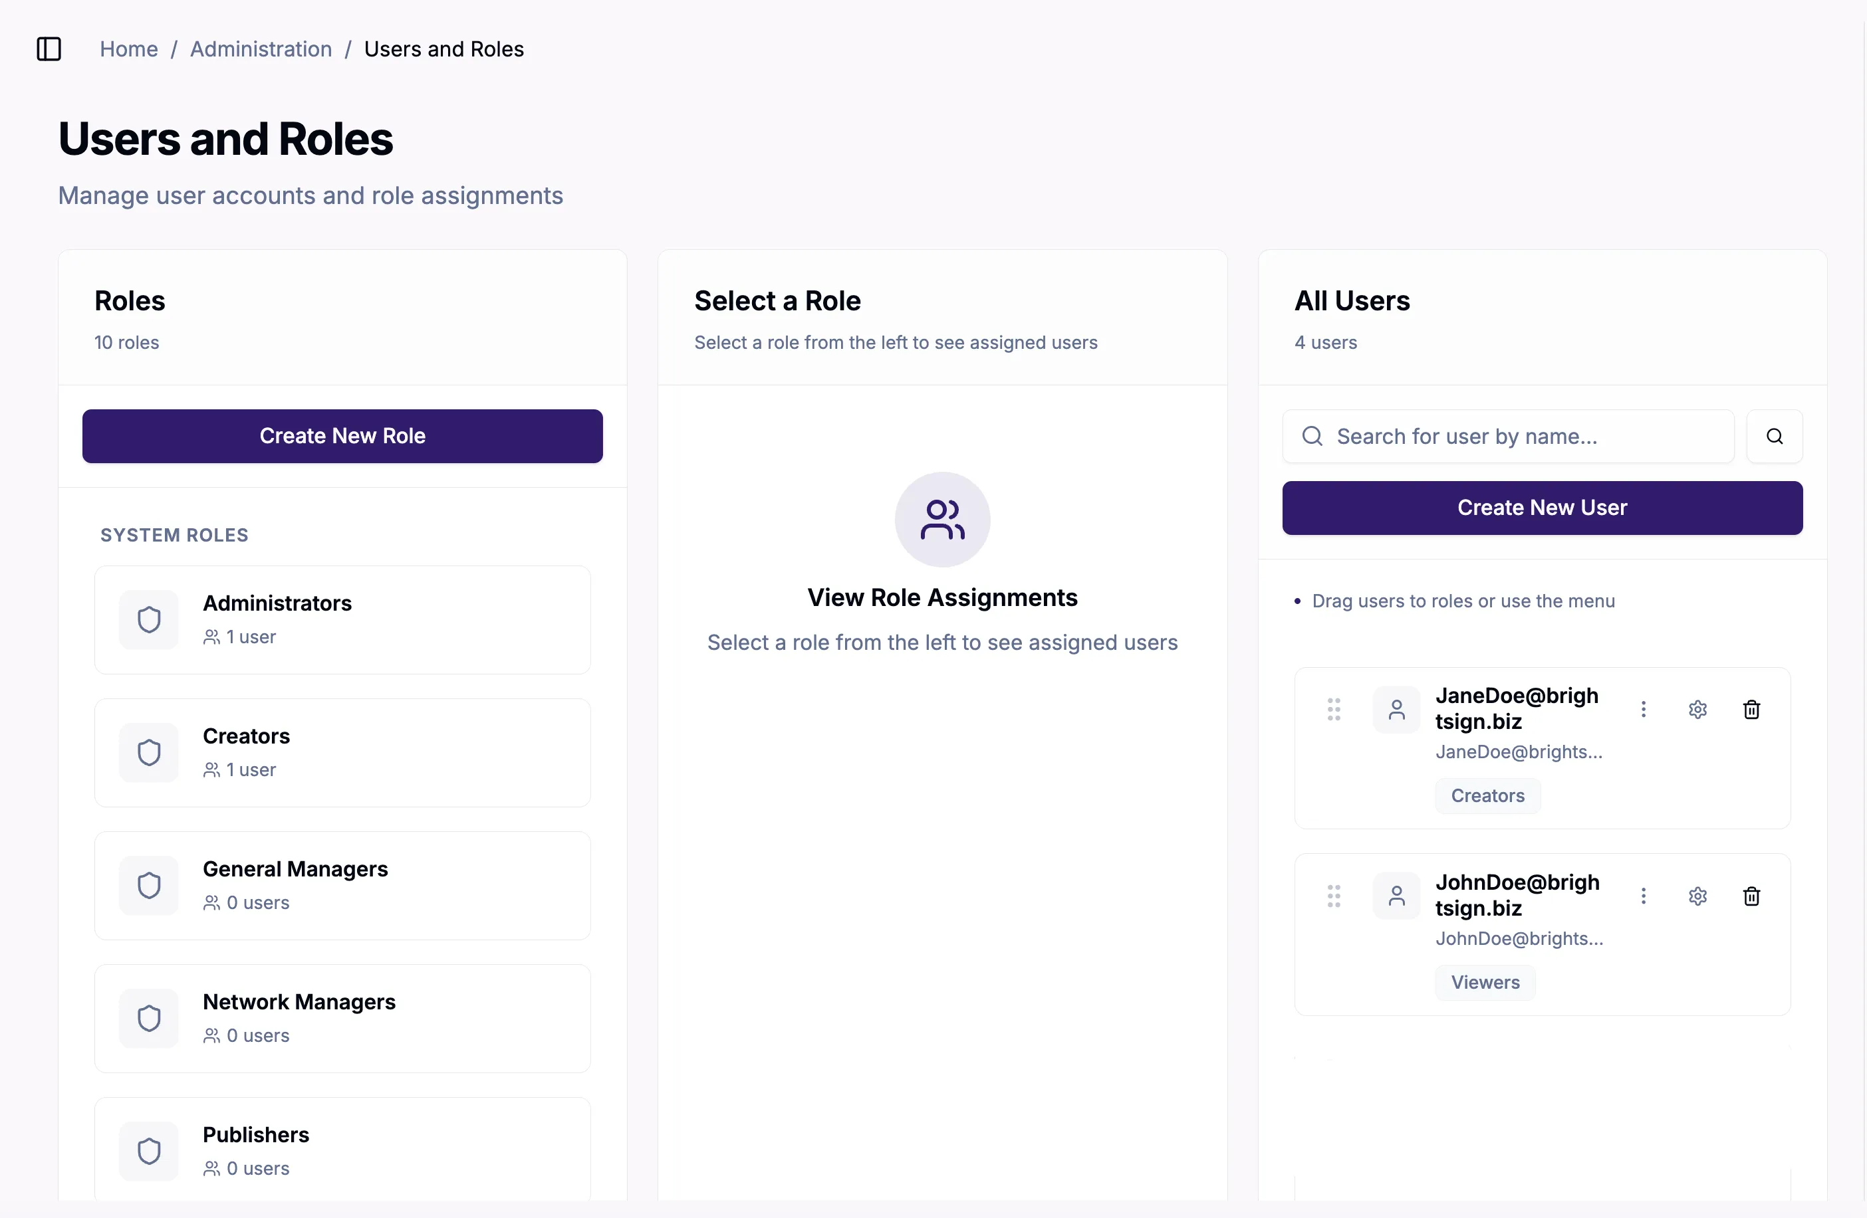Image resolution: width=1867 pixels, height=1218 pixels.
Task: Click the View Role Assignments heading
Action: point(942,597)
